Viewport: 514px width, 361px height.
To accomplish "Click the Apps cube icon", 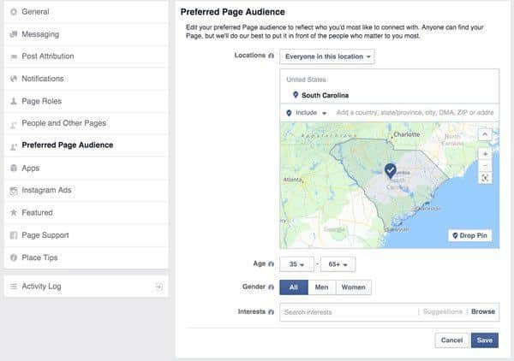I will pyautogui.click(x=14, y=169).
